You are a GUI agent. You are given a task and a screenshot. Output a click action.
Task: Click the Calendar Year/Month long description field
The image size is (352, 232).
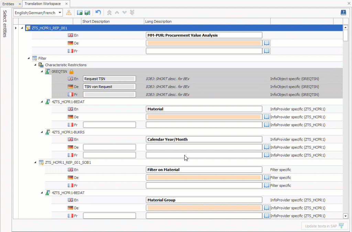pyautogui.click(x=204, y=139)
